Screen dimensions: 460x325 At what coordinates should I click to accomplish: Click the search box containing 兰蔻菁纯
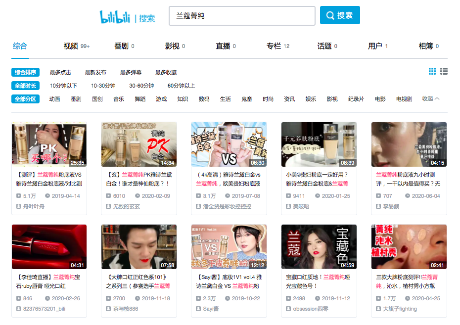[x=241, y=15]
